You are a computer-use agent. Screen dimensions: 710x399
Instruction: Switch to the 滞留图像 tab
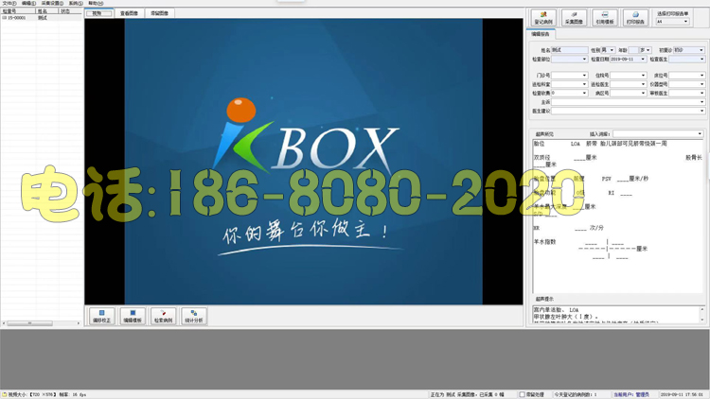click(x=159, y=13)
